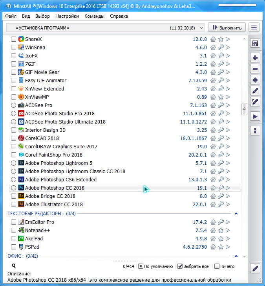Viewport: 265px width, 286px height.
Task: Tick the checkbox for Adobe Illustrator CC 2018
Action: coord(14,205)
